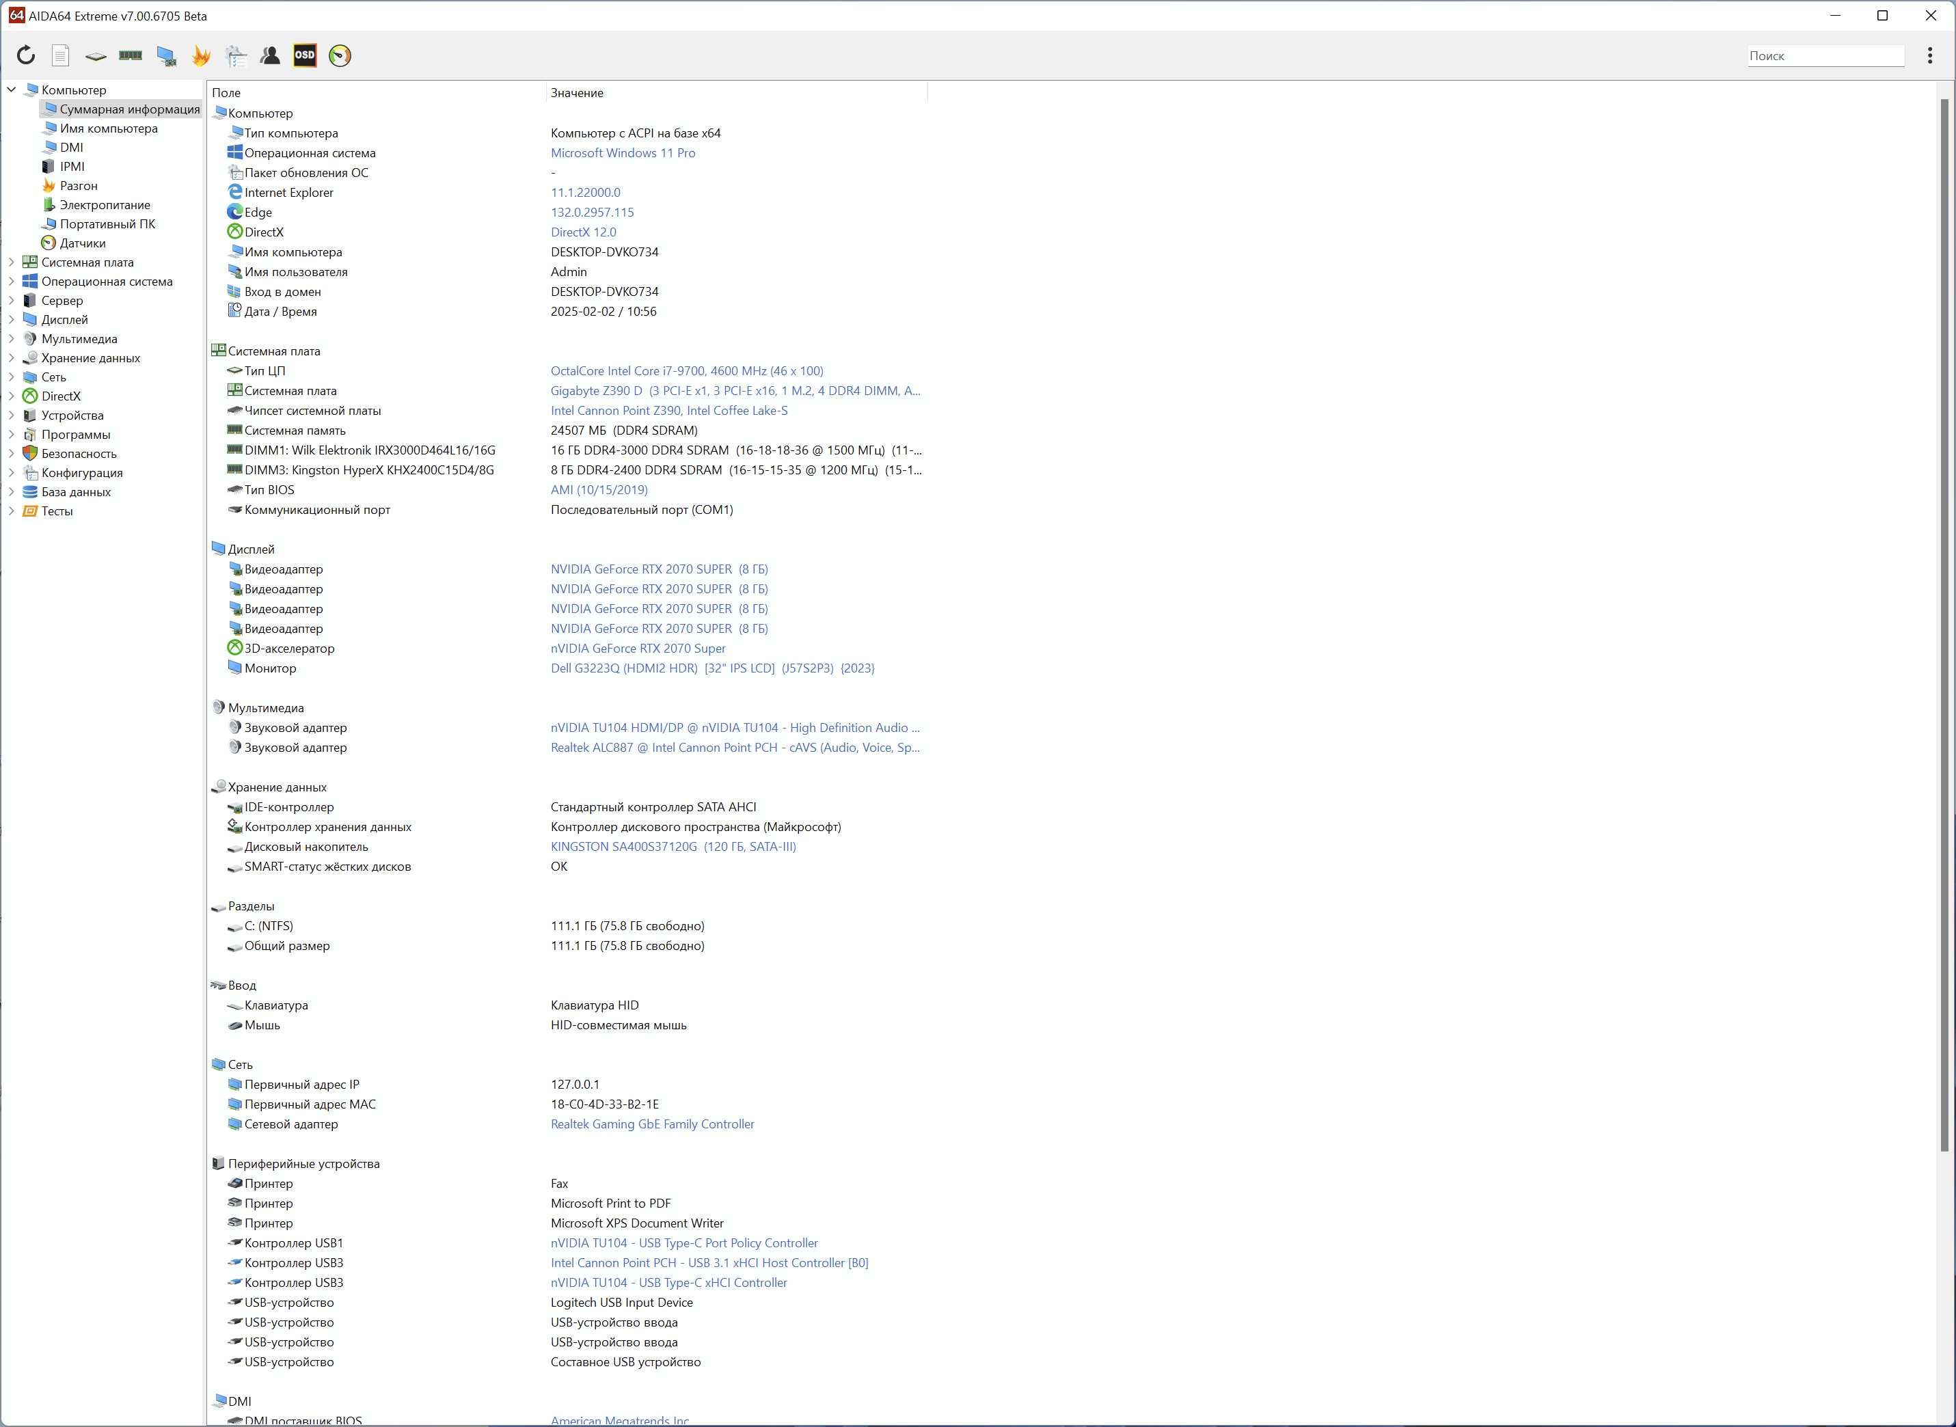Expand the Дисплей tree node
Screen dimensions: 1956x1427
pos(12,318)
